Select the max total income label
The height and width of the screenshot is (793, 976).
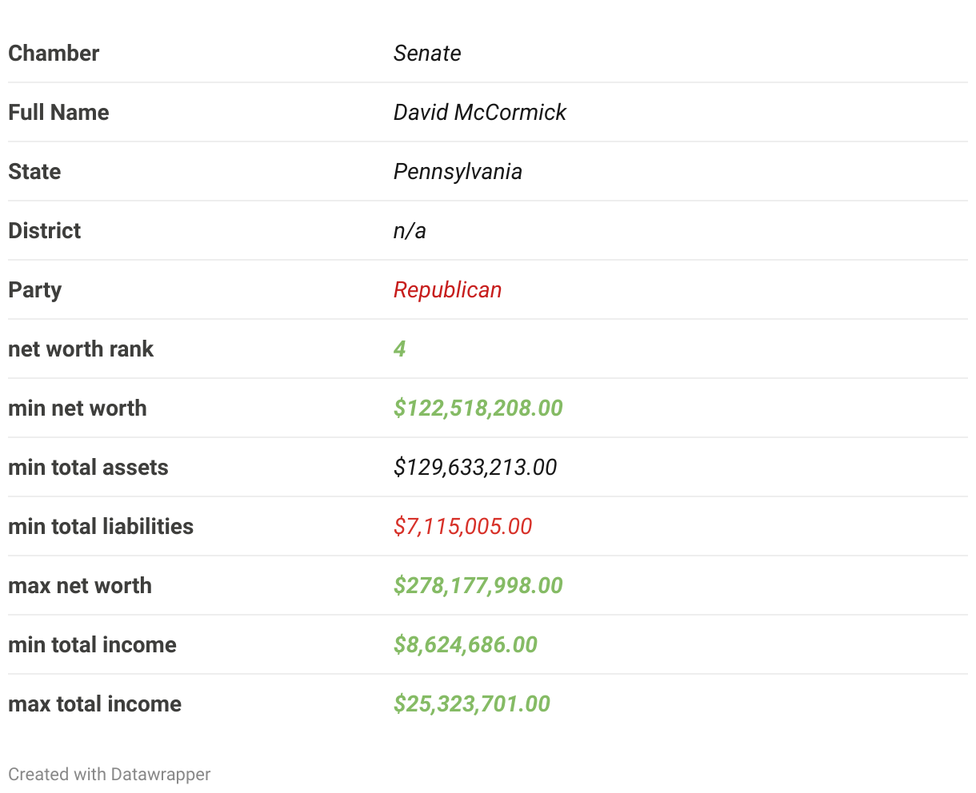point(95,703)
